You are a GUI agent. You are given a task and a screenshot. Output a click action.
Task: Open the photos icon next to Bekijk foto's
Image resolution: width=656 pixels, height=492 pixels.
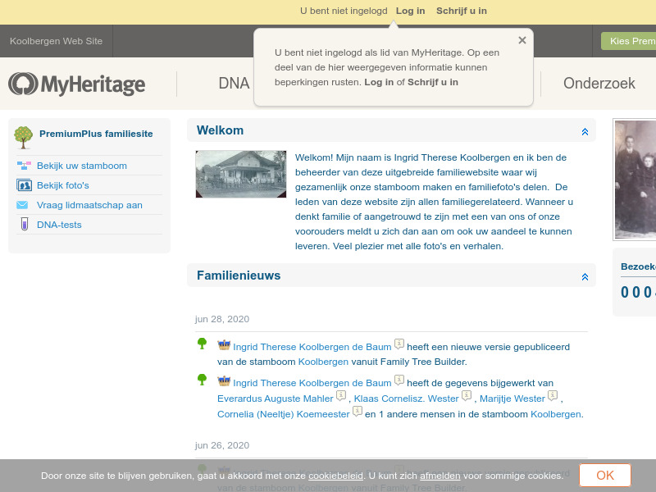coord(23,184)
